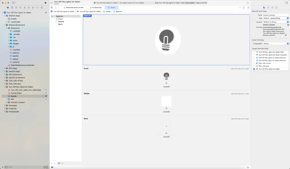Toggle the left navigator sidebar button

(14, 3)
